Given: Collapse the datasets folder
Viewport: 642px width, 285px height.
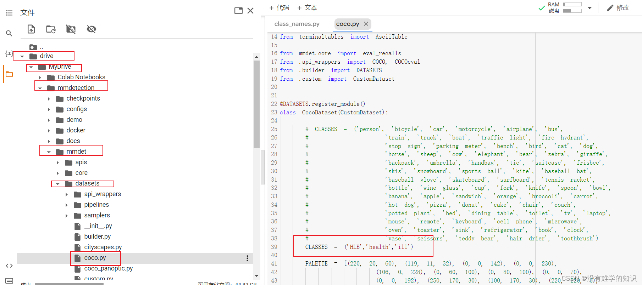Looking at the screenshot, I should 58,184.
